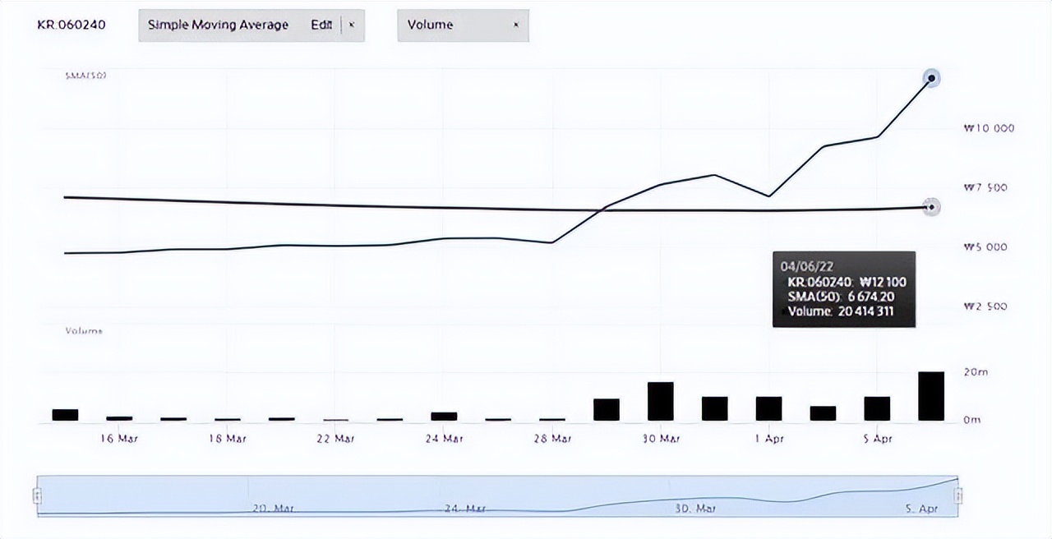Screen dimensions: 1052x539
Task: Click the volume bar above 1 Apr
Action: tap(768, 409)
